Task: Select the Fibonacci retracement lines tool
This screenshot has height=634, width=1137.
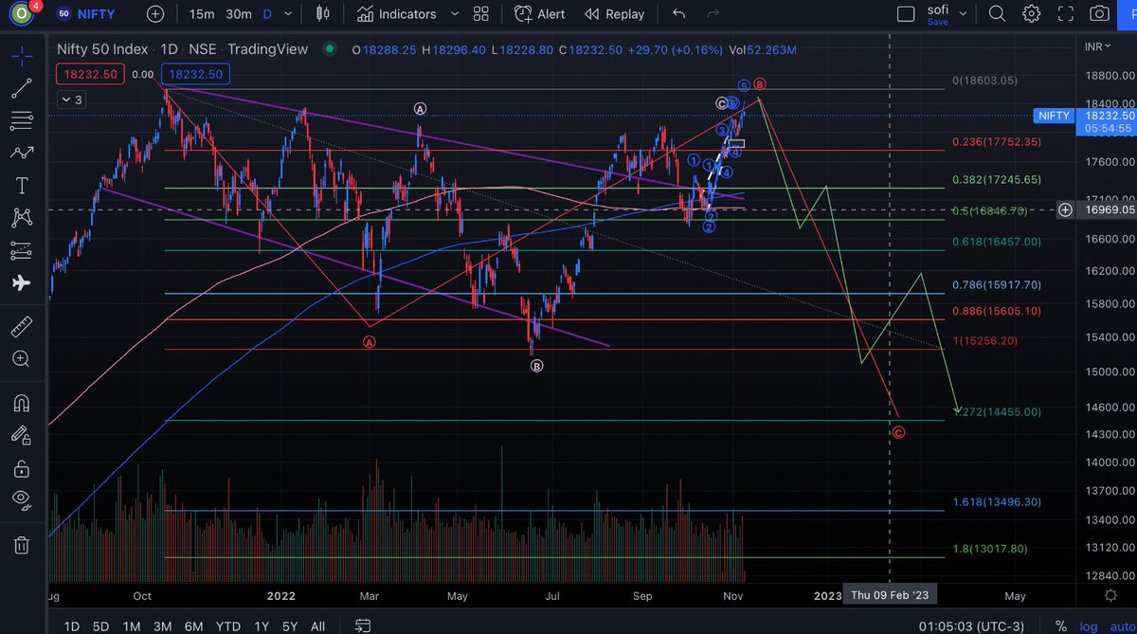Action: coord(21,120)
